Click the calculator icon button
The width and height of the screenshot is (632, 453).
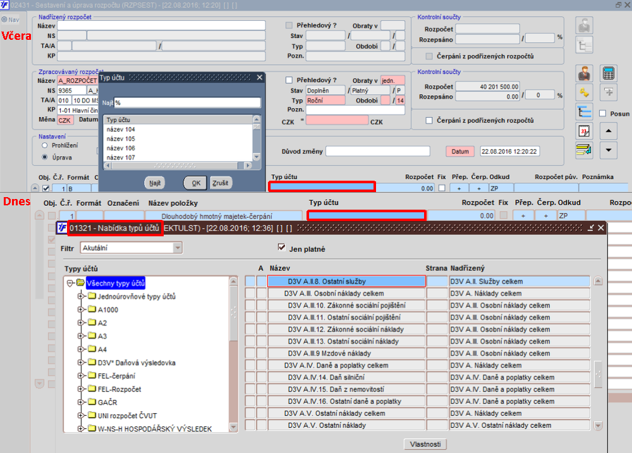pyautogui.click(x=608, y=73)
